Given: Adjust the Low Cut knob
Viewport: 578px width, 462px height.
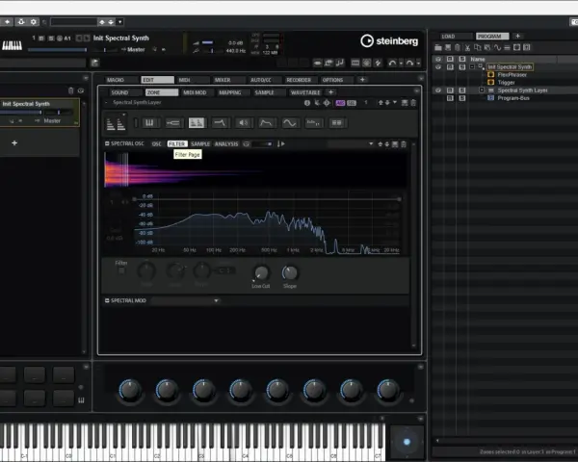Looking at the screenshot, I should point(261,272).
